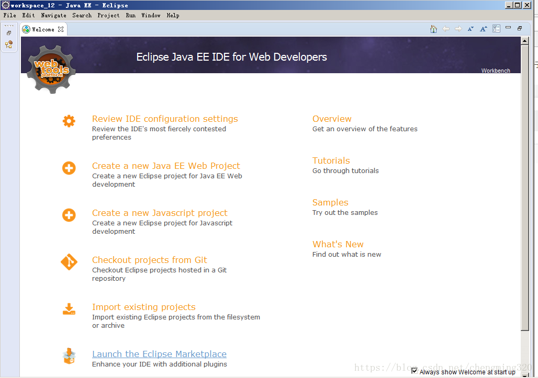
Task: Restore the Welcome view with the restore icon
Action: 520,28
